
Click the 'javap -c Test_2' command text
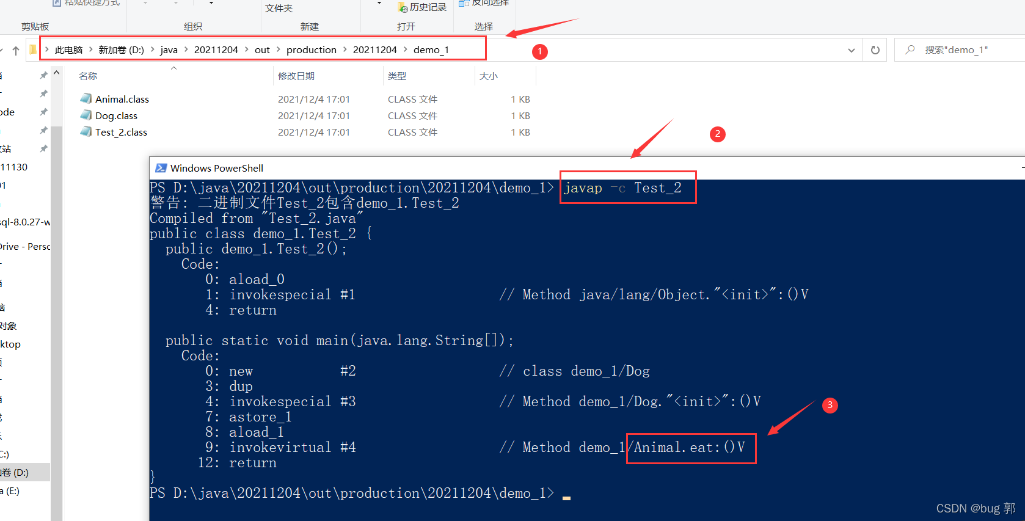[x=622, y=188]
